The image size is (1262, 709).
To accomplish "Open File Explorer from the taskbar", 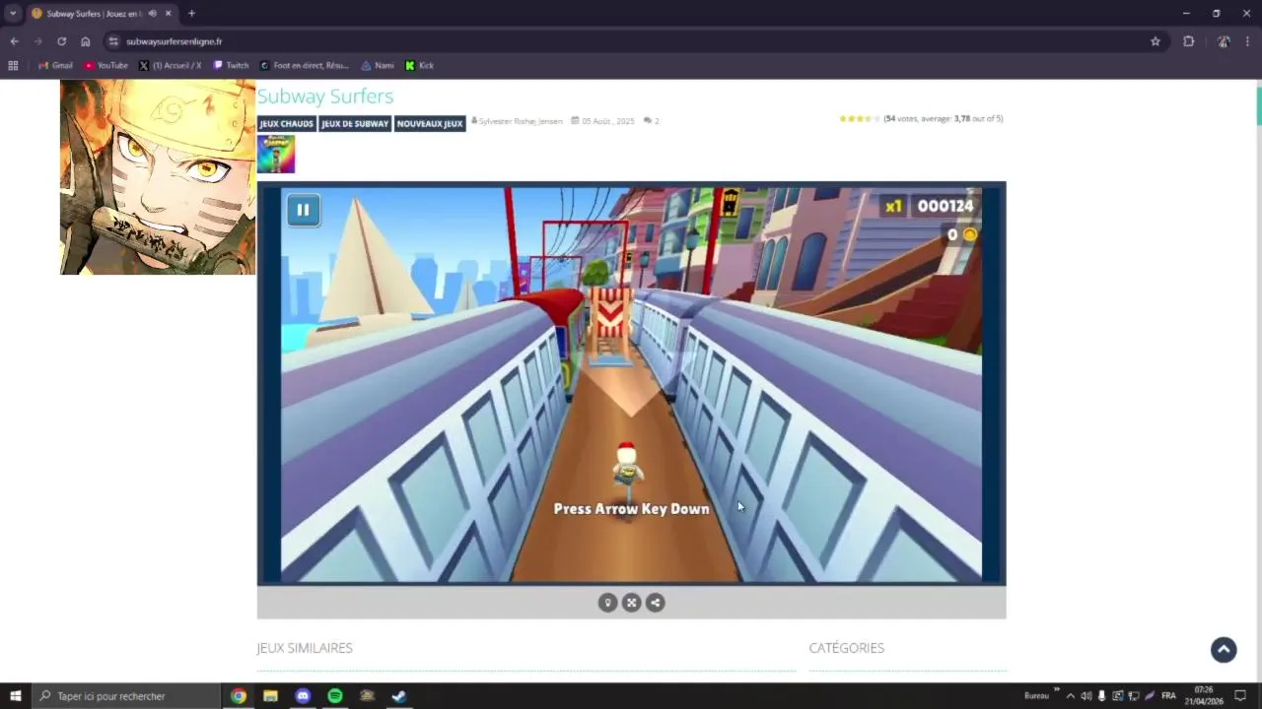I will tap(270, 696).
